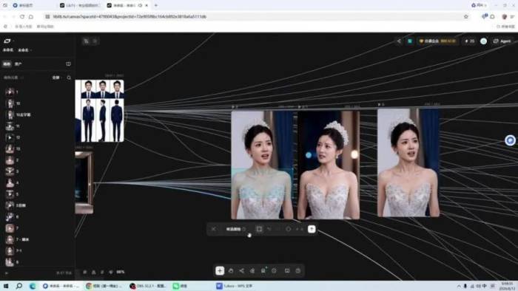Click the second canvas top-left toolbar icon
This screenshot has height=291, width=518.
coord(95,41)
